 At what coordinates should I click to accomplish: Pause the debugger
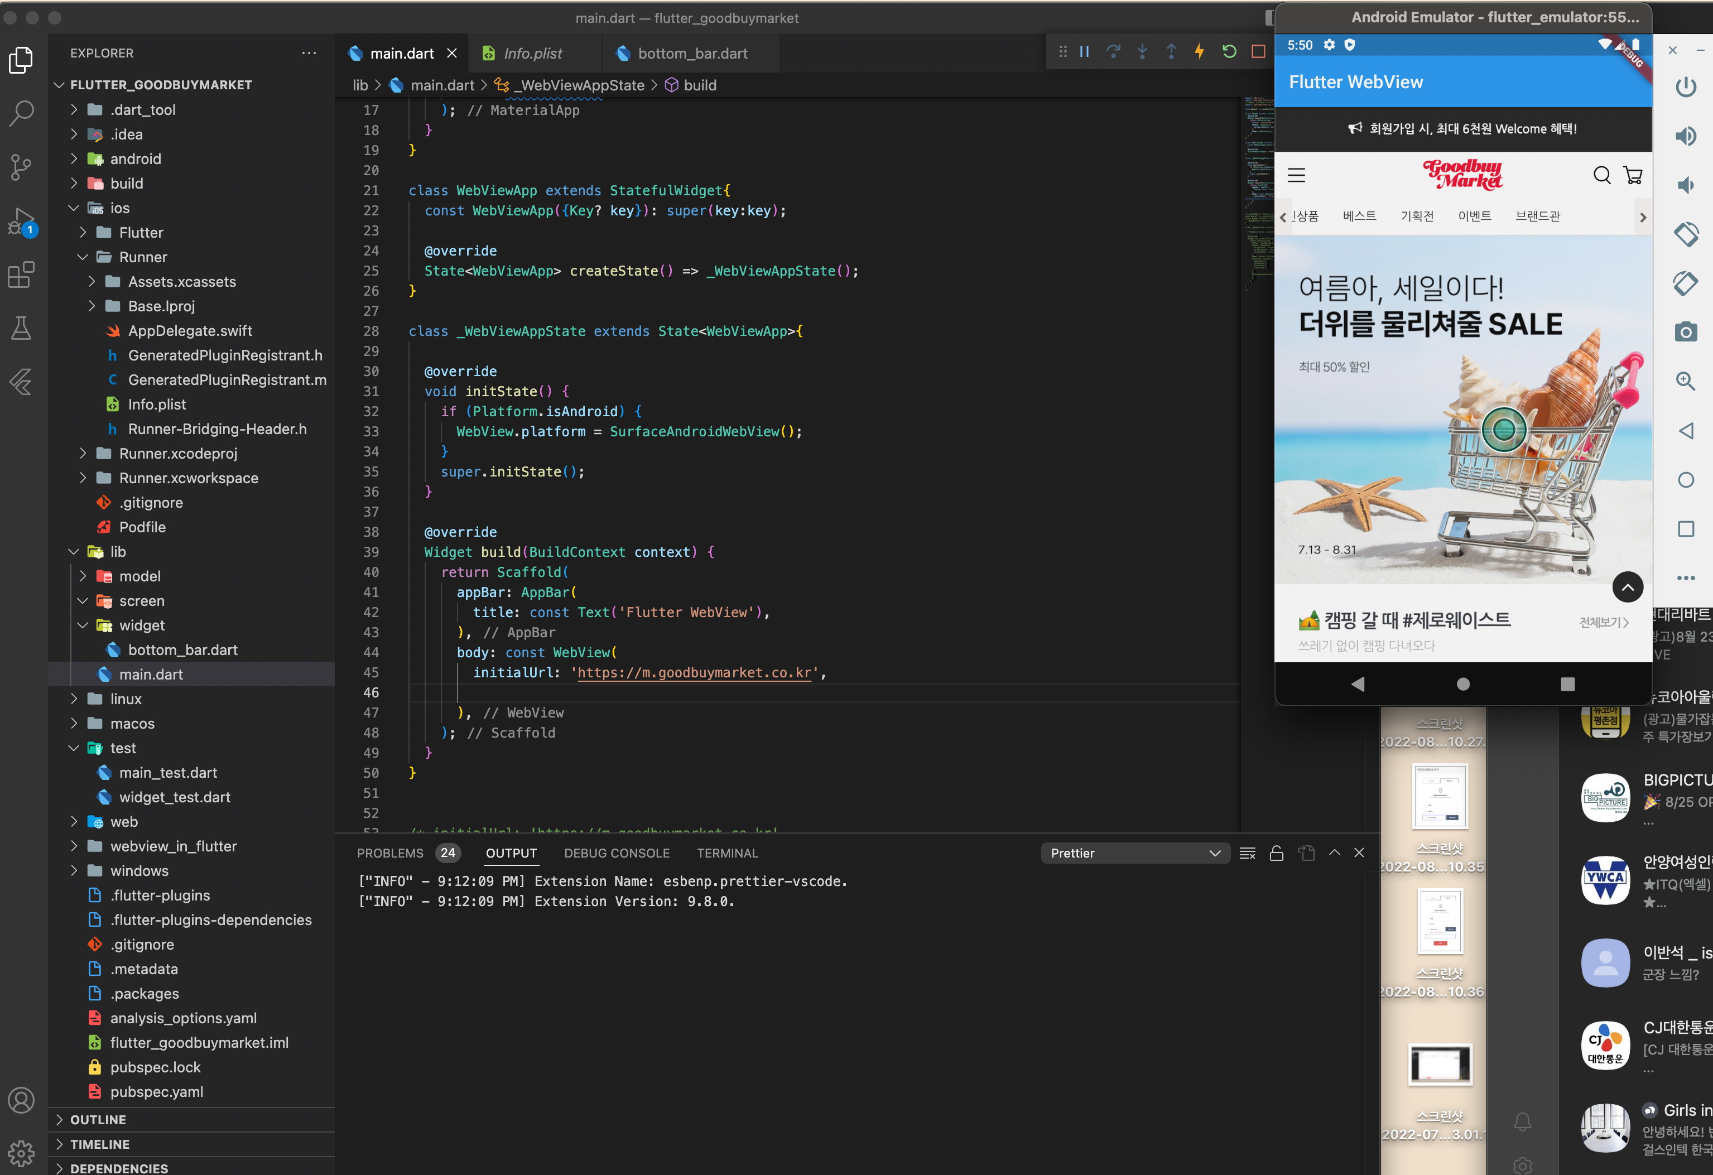pos(1084,51)
